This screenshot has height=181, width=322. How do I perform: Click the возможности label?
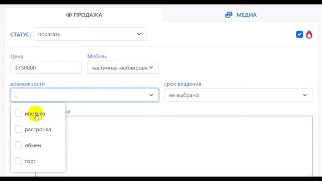coord(28,84)
